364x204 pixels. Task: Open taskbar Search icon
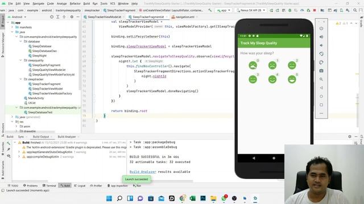[119, 198]
